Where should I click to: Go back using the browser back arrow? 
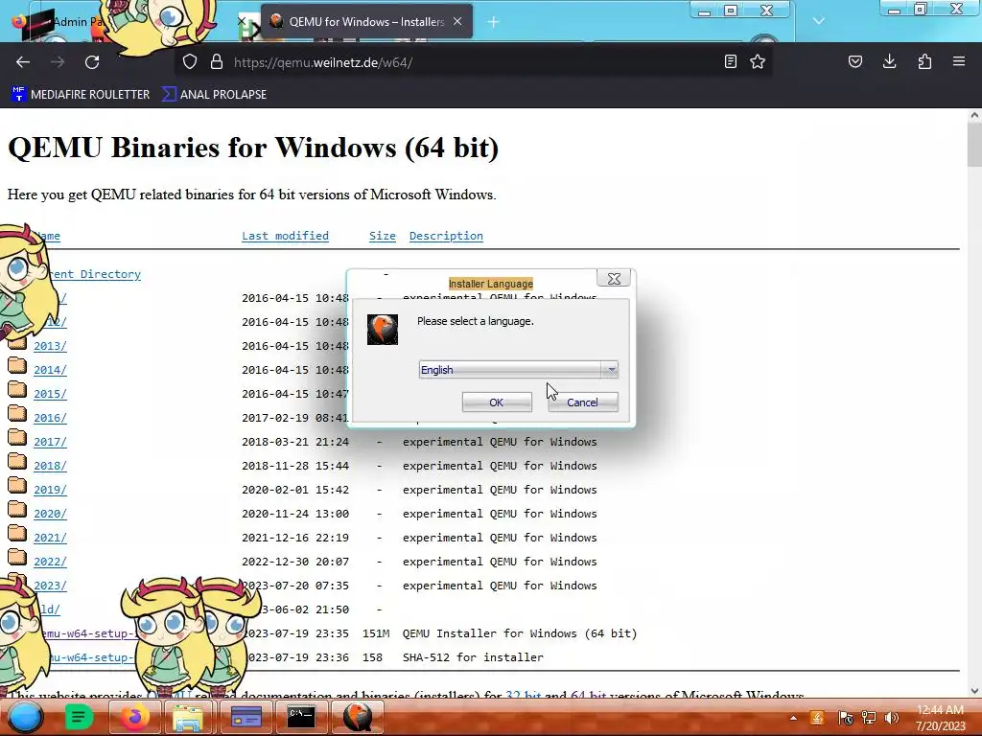click(23, 62)
